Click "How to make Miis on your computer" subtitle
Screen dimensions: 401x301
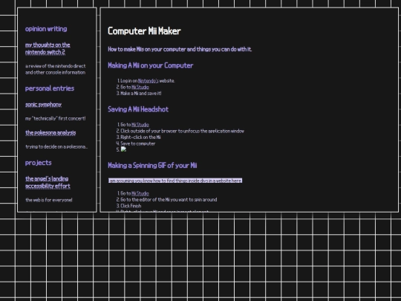click(x=180, y=49)
